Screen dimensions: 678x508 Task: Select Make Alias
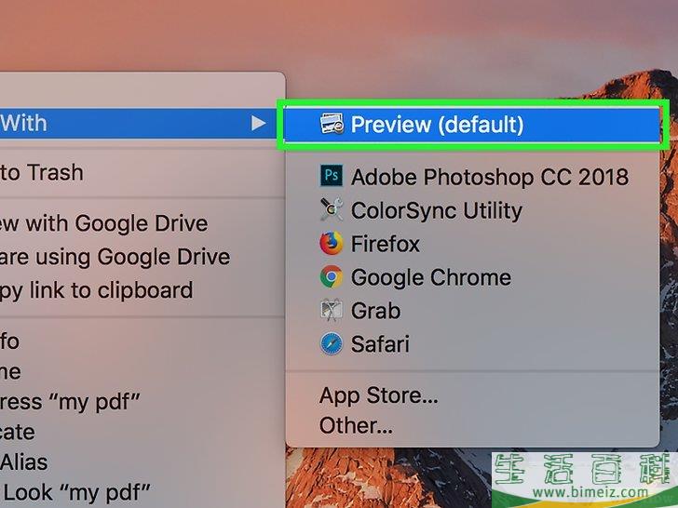(142, 462)
